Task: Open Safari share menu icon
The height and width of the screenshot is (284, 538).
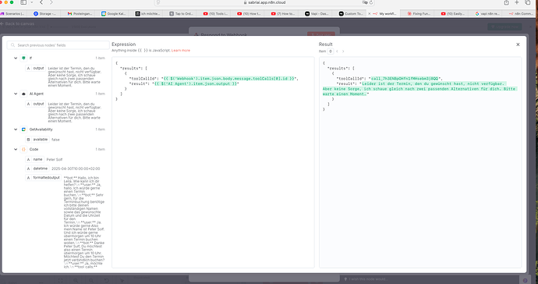Action: [x=507, y=2]
